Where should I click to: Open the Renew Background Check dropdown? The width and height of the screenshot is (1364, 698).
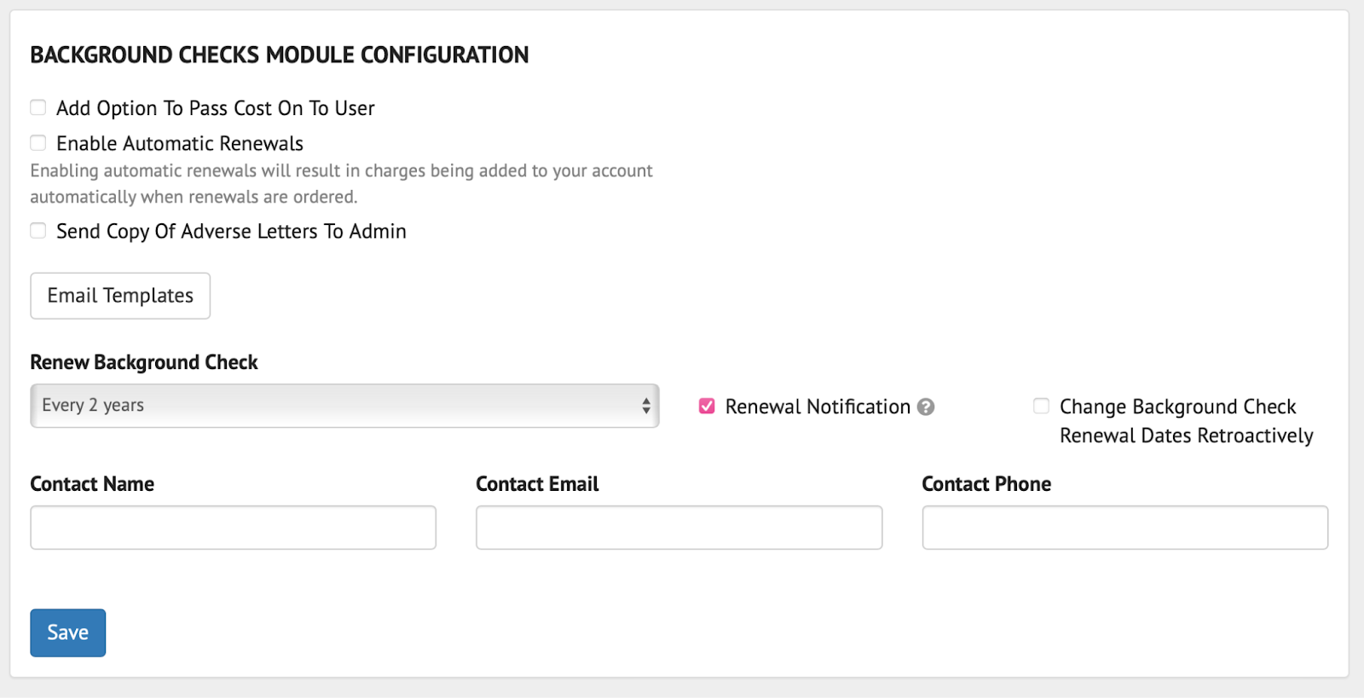(x=344, y=406)
